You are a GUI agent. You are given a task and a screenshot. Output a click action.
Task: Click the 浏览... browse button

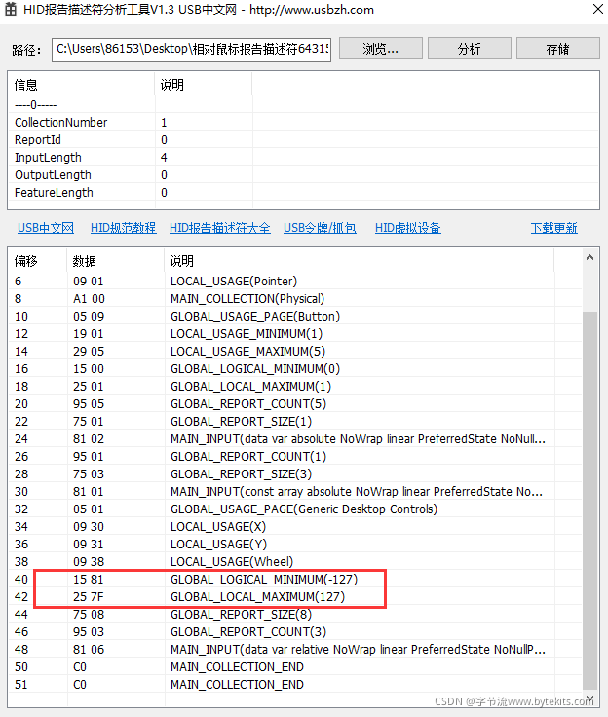[381, 49]
